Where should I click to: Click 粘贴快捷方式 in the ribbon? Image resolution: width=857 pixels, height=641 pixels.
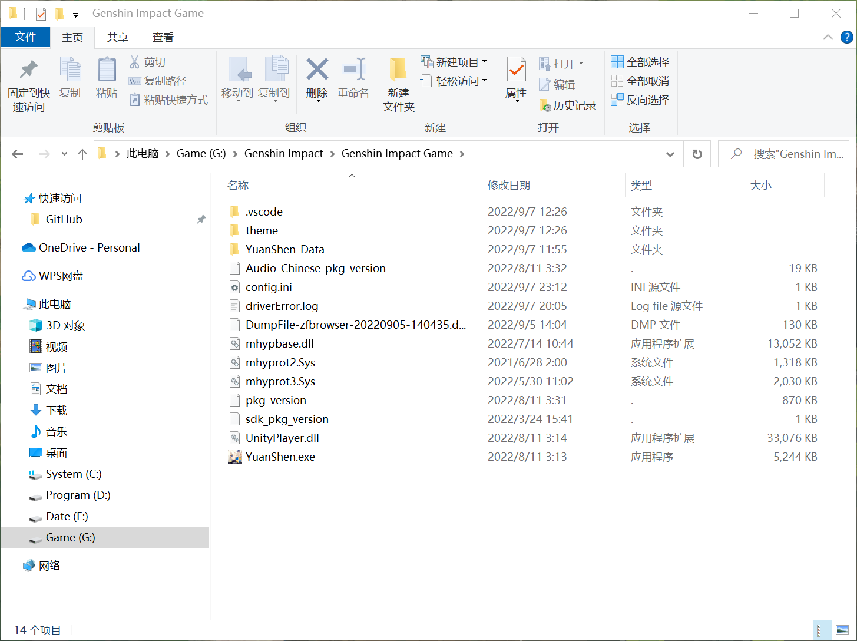168,100
